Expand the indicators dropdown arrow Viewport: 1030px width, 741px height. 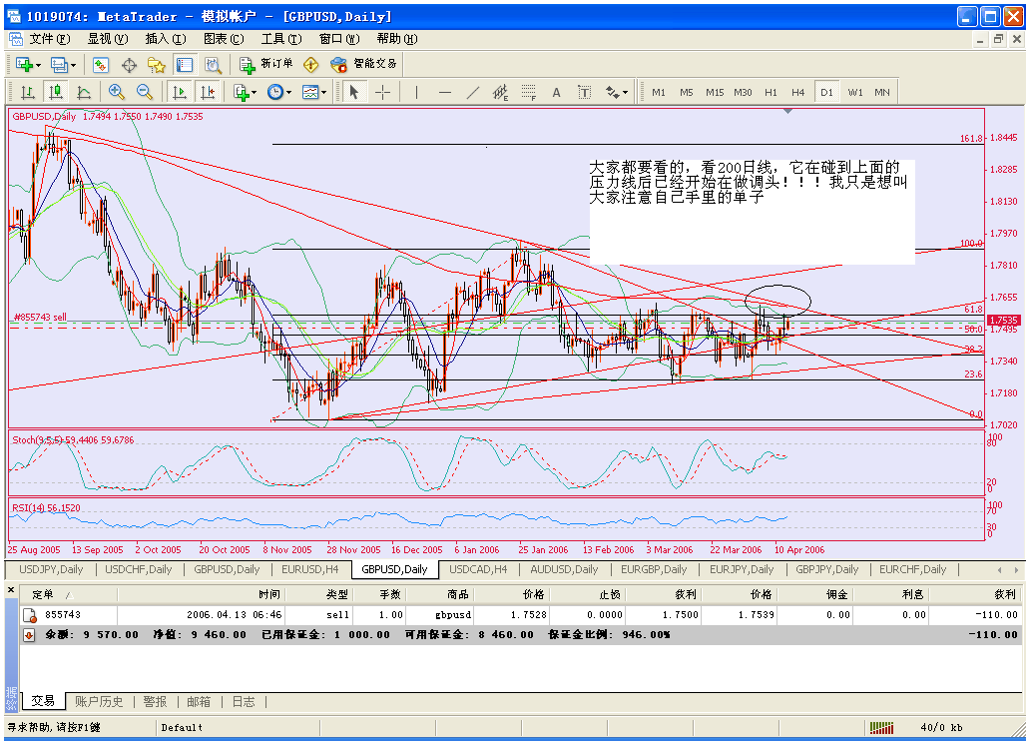(x=254, y=93)
